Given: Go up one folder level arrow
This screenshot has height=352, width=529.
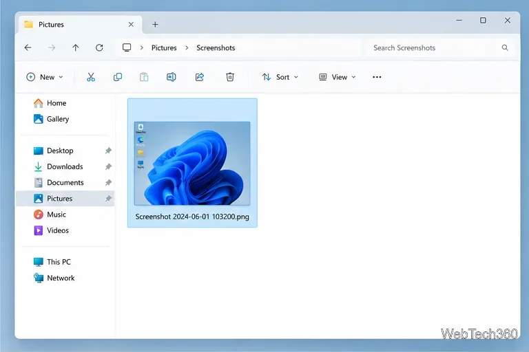Looking at the screenshot, I should [76, 48].
